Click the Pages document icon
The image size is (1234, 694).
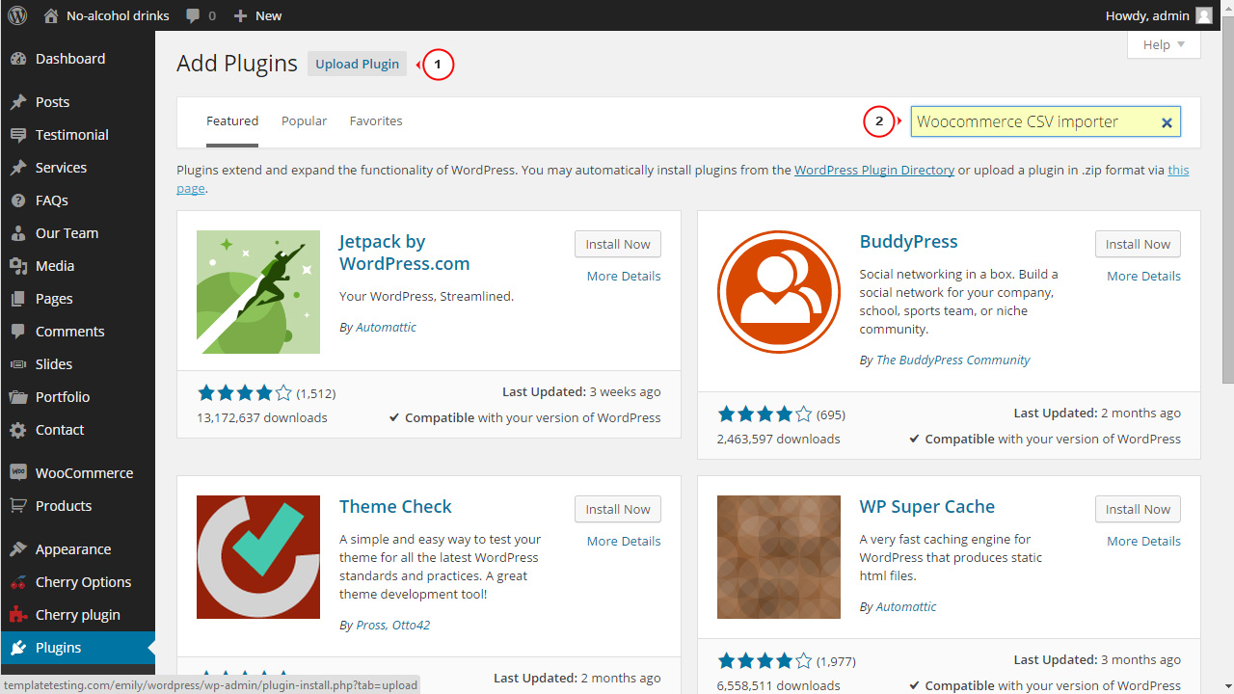pos(18,299)
